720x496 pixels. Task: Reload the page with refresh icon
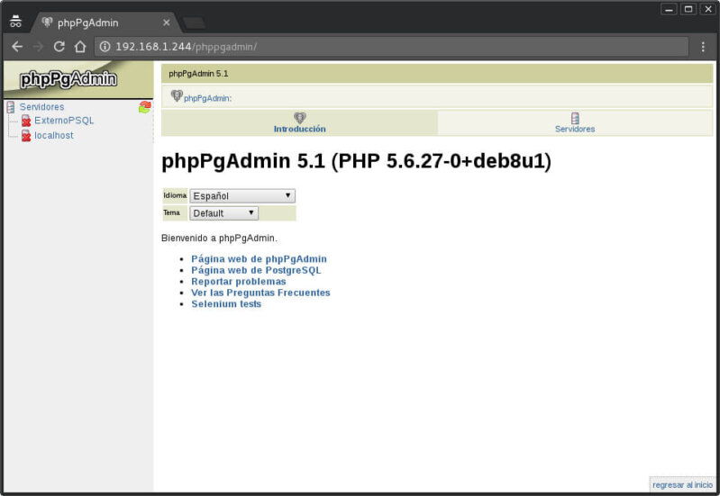point(59,46)
